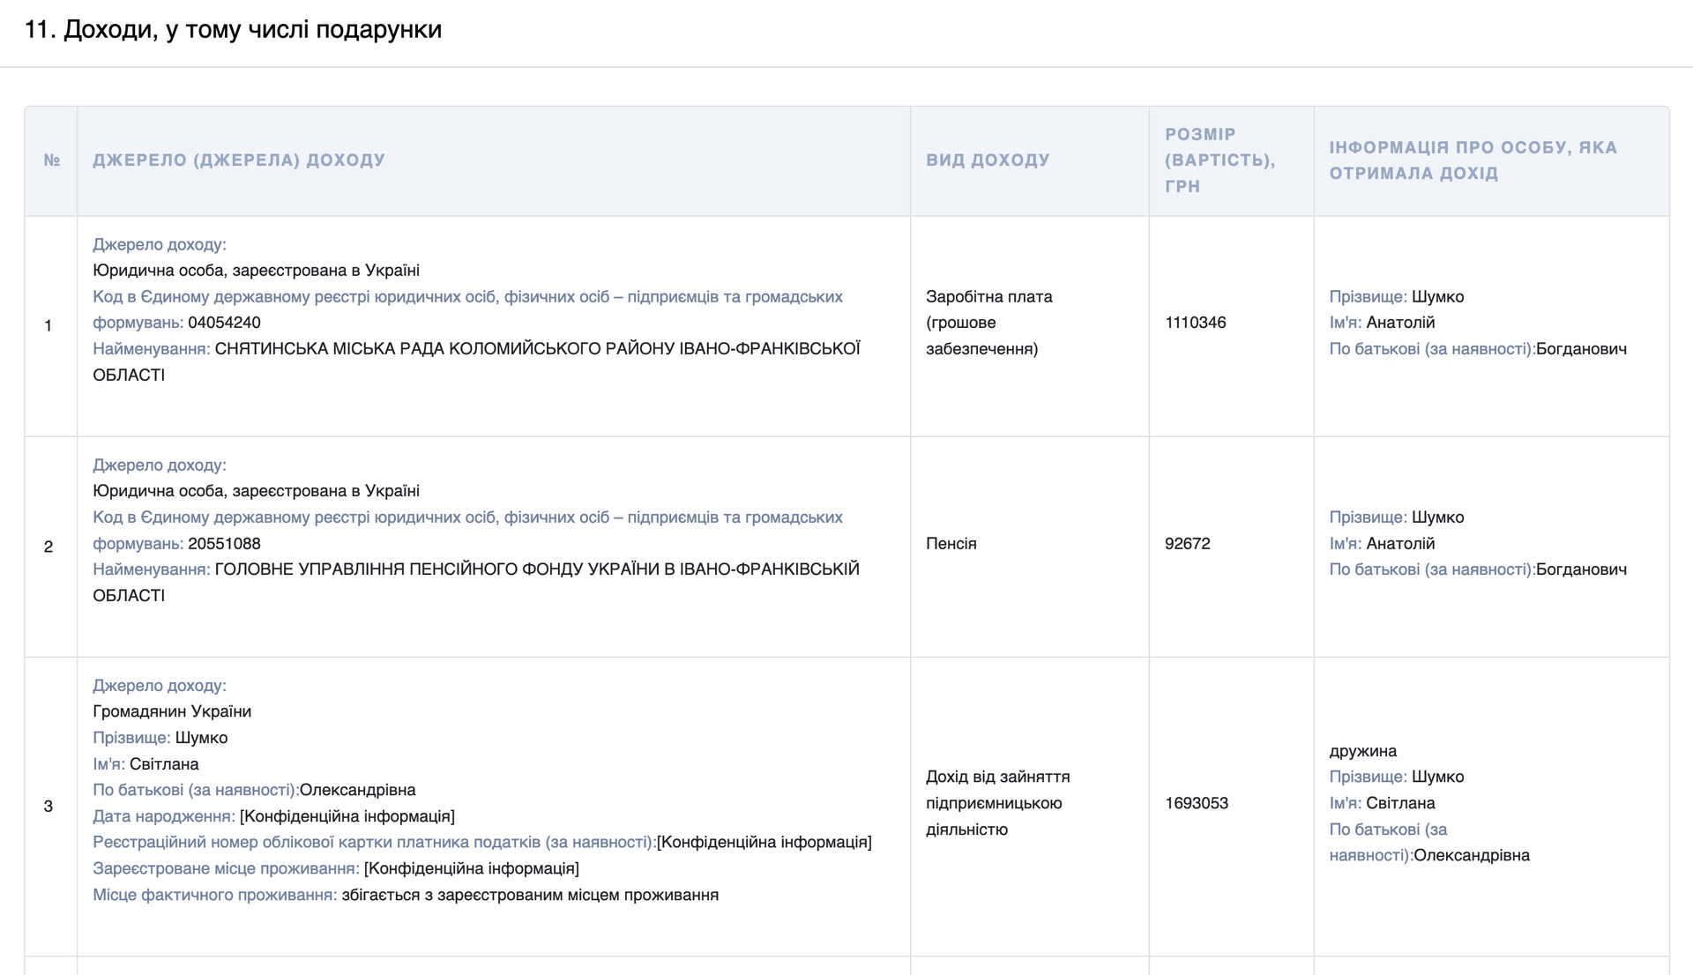
Task: Click the "№" column header
Action: coord(52,160)
